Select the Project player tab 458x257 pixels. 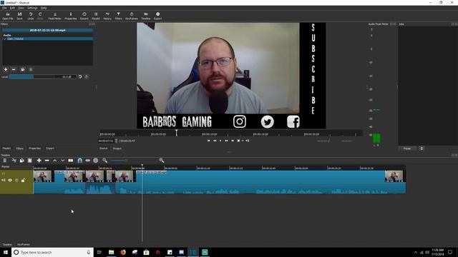pos(117,148)
